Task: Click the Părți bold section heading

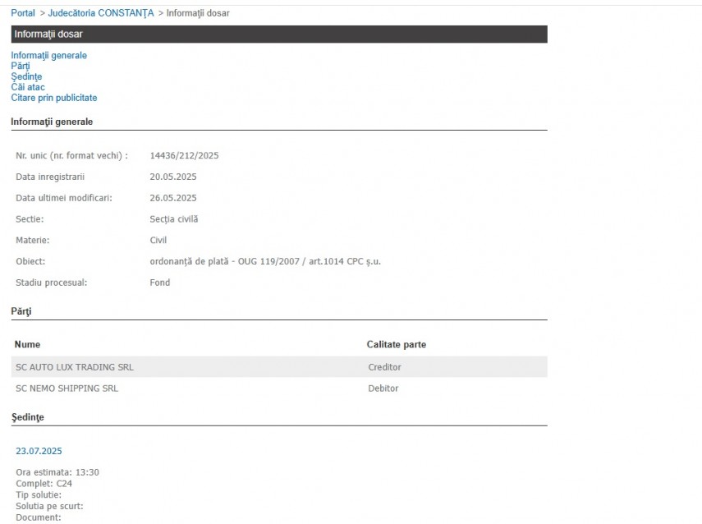Action: pos(21,311)
